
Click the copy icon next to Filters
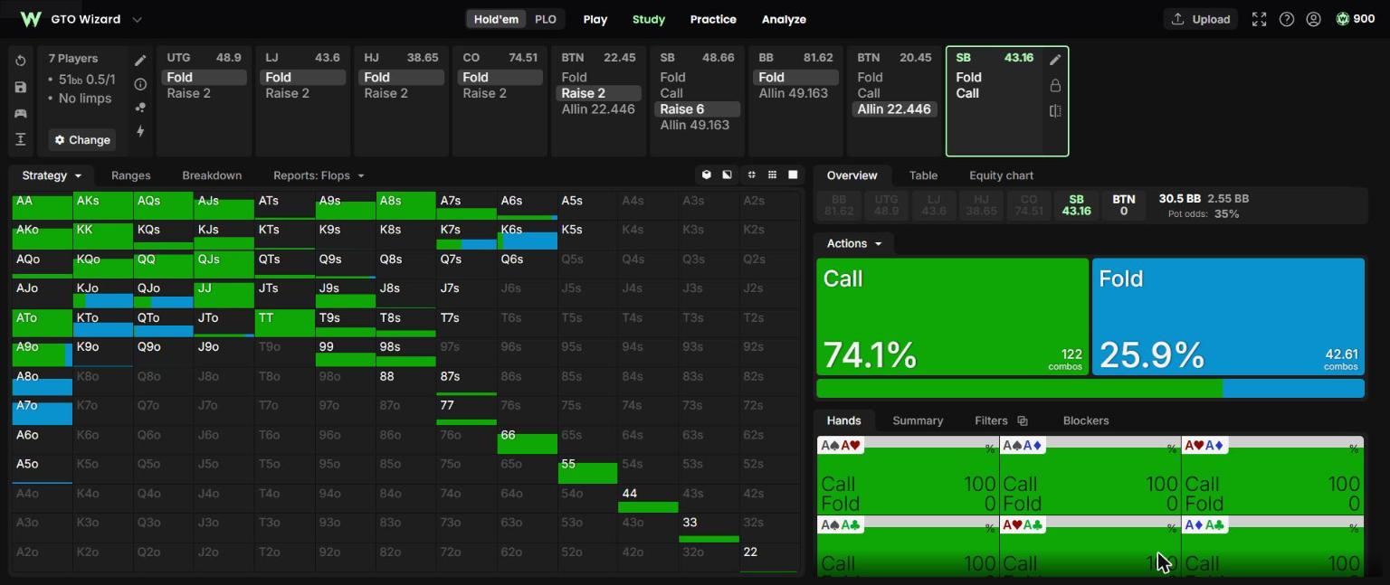pyautogui.click(x=1023, y=420)
